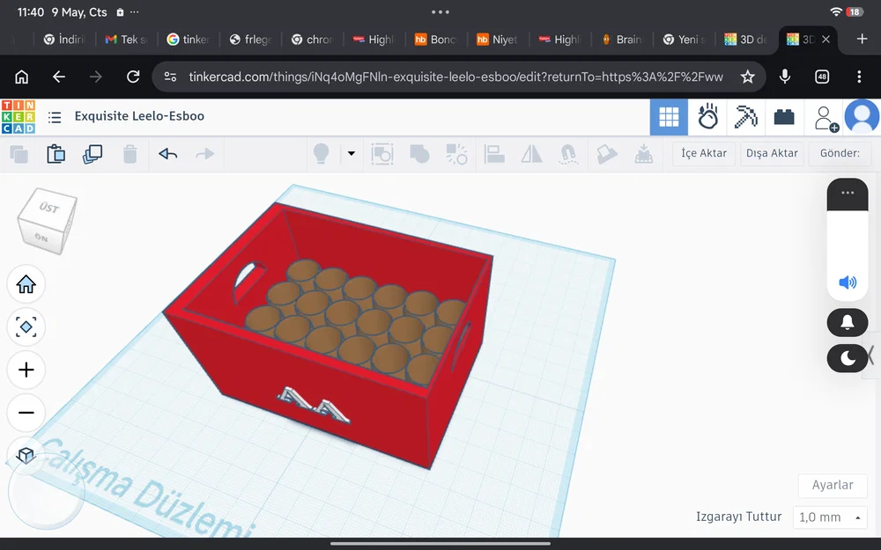Toggle perspective/orthographic view cube icon
This screenshot has height=550, width=881.
pyautogui.click(x=26, y=455)
